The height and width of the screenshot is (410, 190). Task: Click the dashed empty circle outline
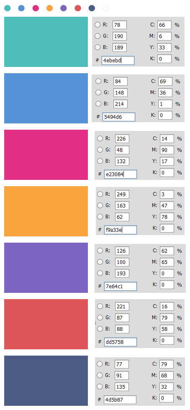coord(106,8)
